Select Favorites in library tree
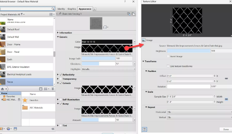Image resolution: width=232 pixels, height=134 pixels. (11, 96)
